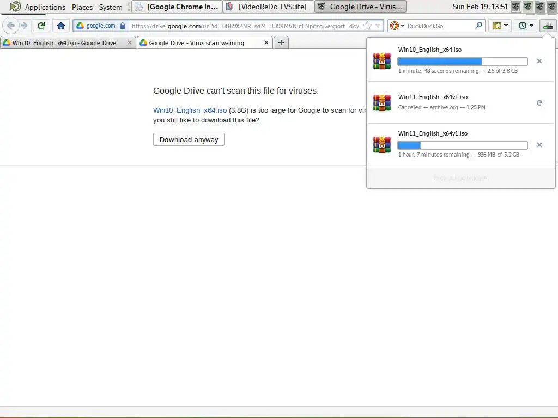Viewport: 558px width, 418px height.
Task: Click the in-progress Win11 download archive icon
Action: point(382,145)
